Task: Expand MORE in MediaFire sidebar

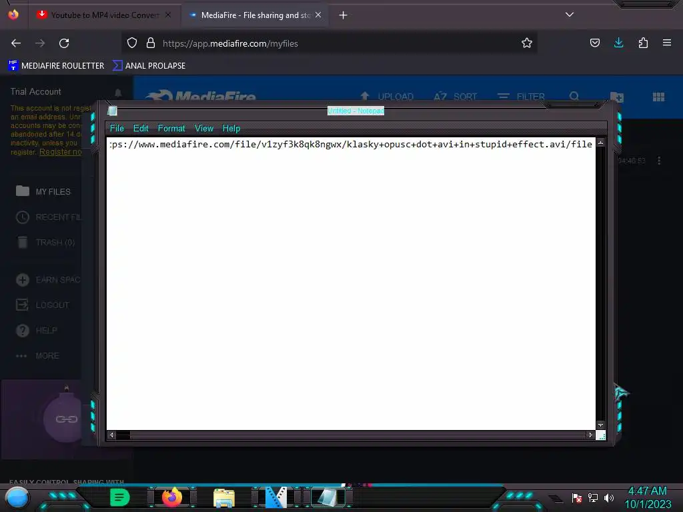Action: (37, 356)
